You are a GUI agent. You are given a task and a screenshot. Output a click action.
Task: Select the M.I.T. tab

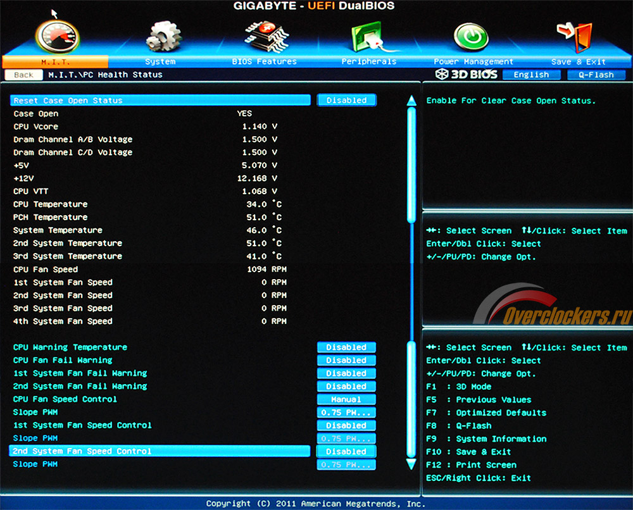[x=55, y=62]
